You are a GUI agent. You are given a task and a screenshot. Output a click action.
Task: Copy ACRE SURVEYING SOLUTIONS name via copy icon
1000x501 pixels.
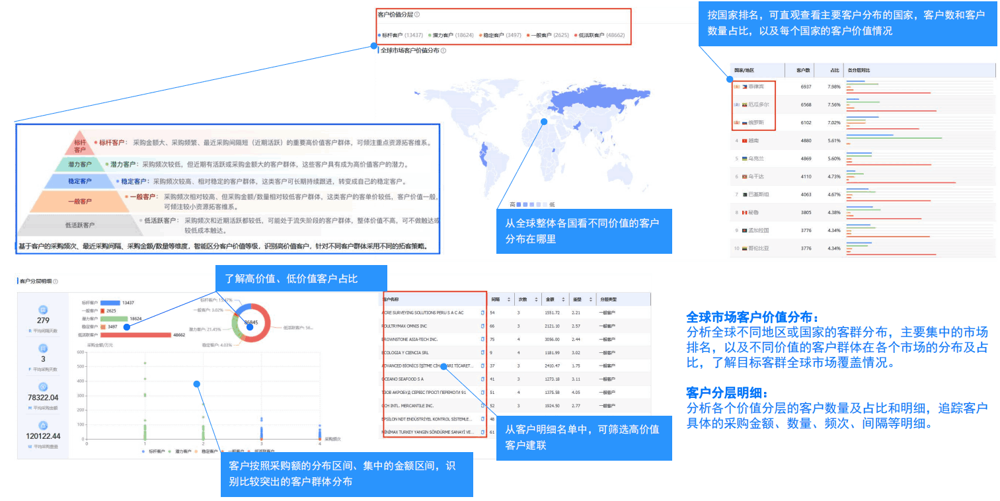[x=482, y=313]
